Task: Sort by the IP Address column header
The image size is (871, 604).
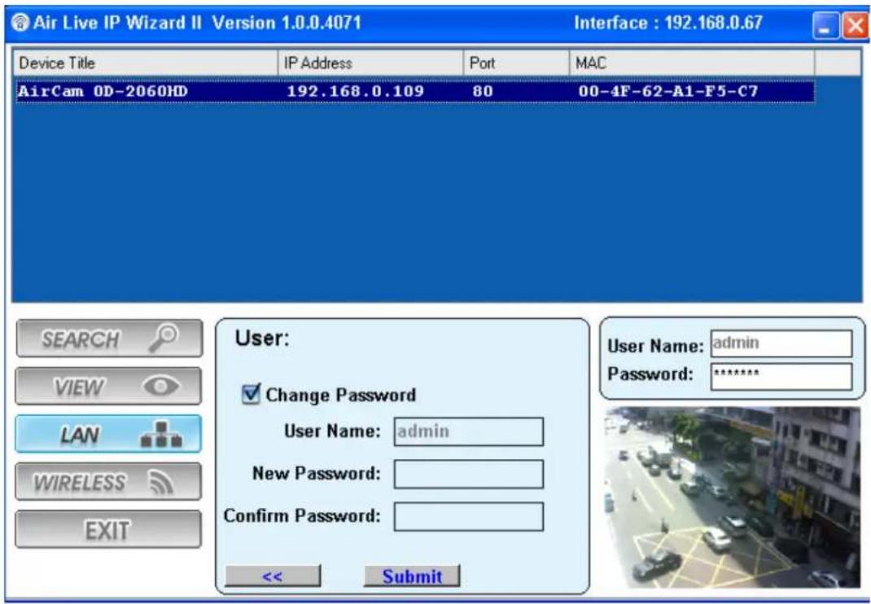Action: tap(370, 63)
